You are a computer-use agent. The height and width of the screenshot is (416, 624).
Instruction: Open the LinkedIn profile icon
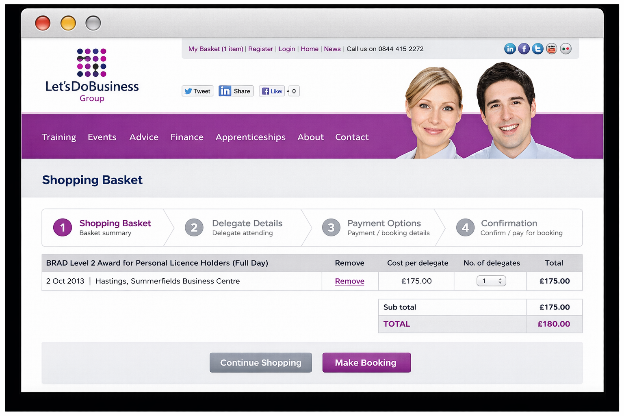click(x=510, y=48)
